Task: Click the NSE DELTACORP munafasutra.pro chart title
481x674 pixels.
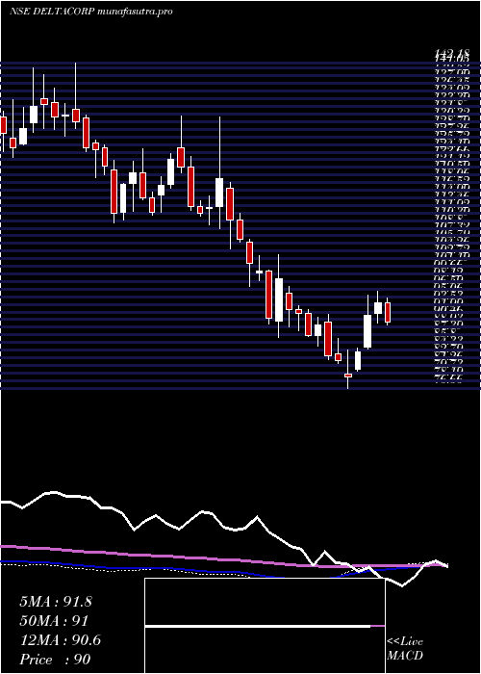Action: 90,12
